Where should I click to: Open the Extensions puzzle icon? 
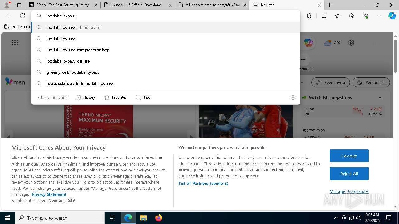click(309, 16)
